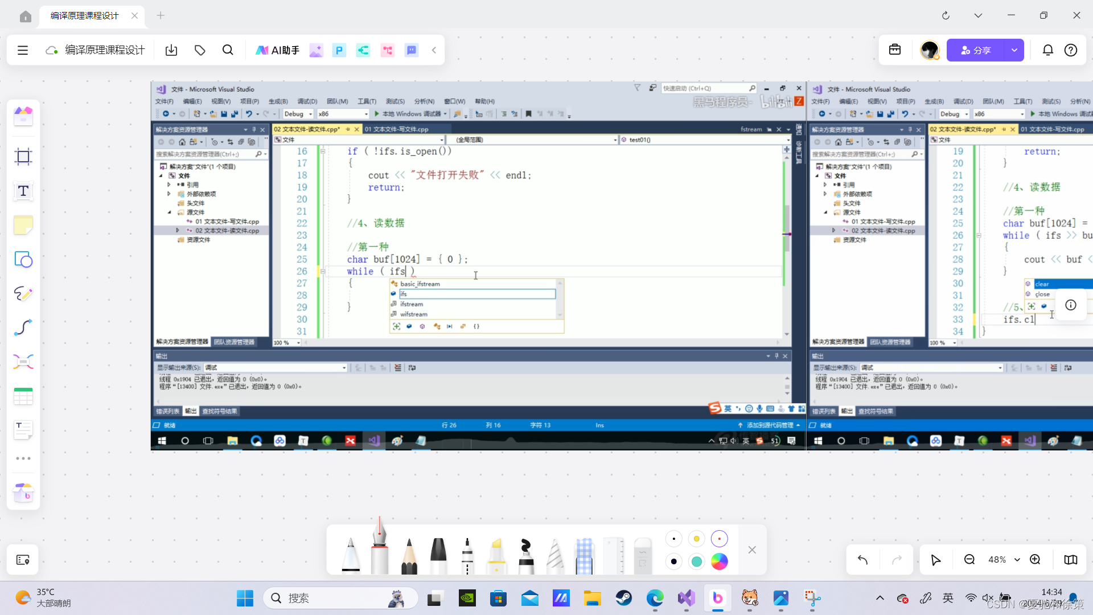Open the AI助手 assistant

click(277, 50)
